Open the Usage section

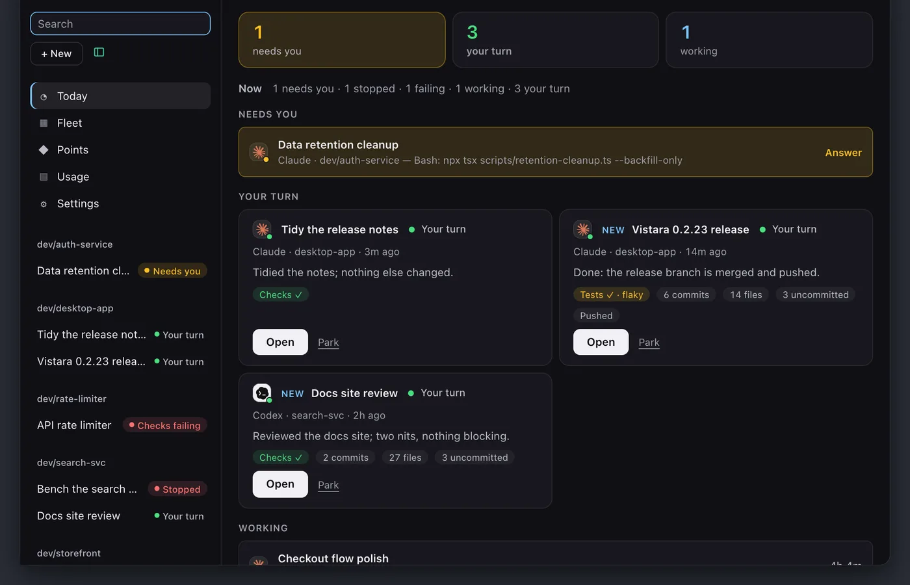(x=120, y=176)
